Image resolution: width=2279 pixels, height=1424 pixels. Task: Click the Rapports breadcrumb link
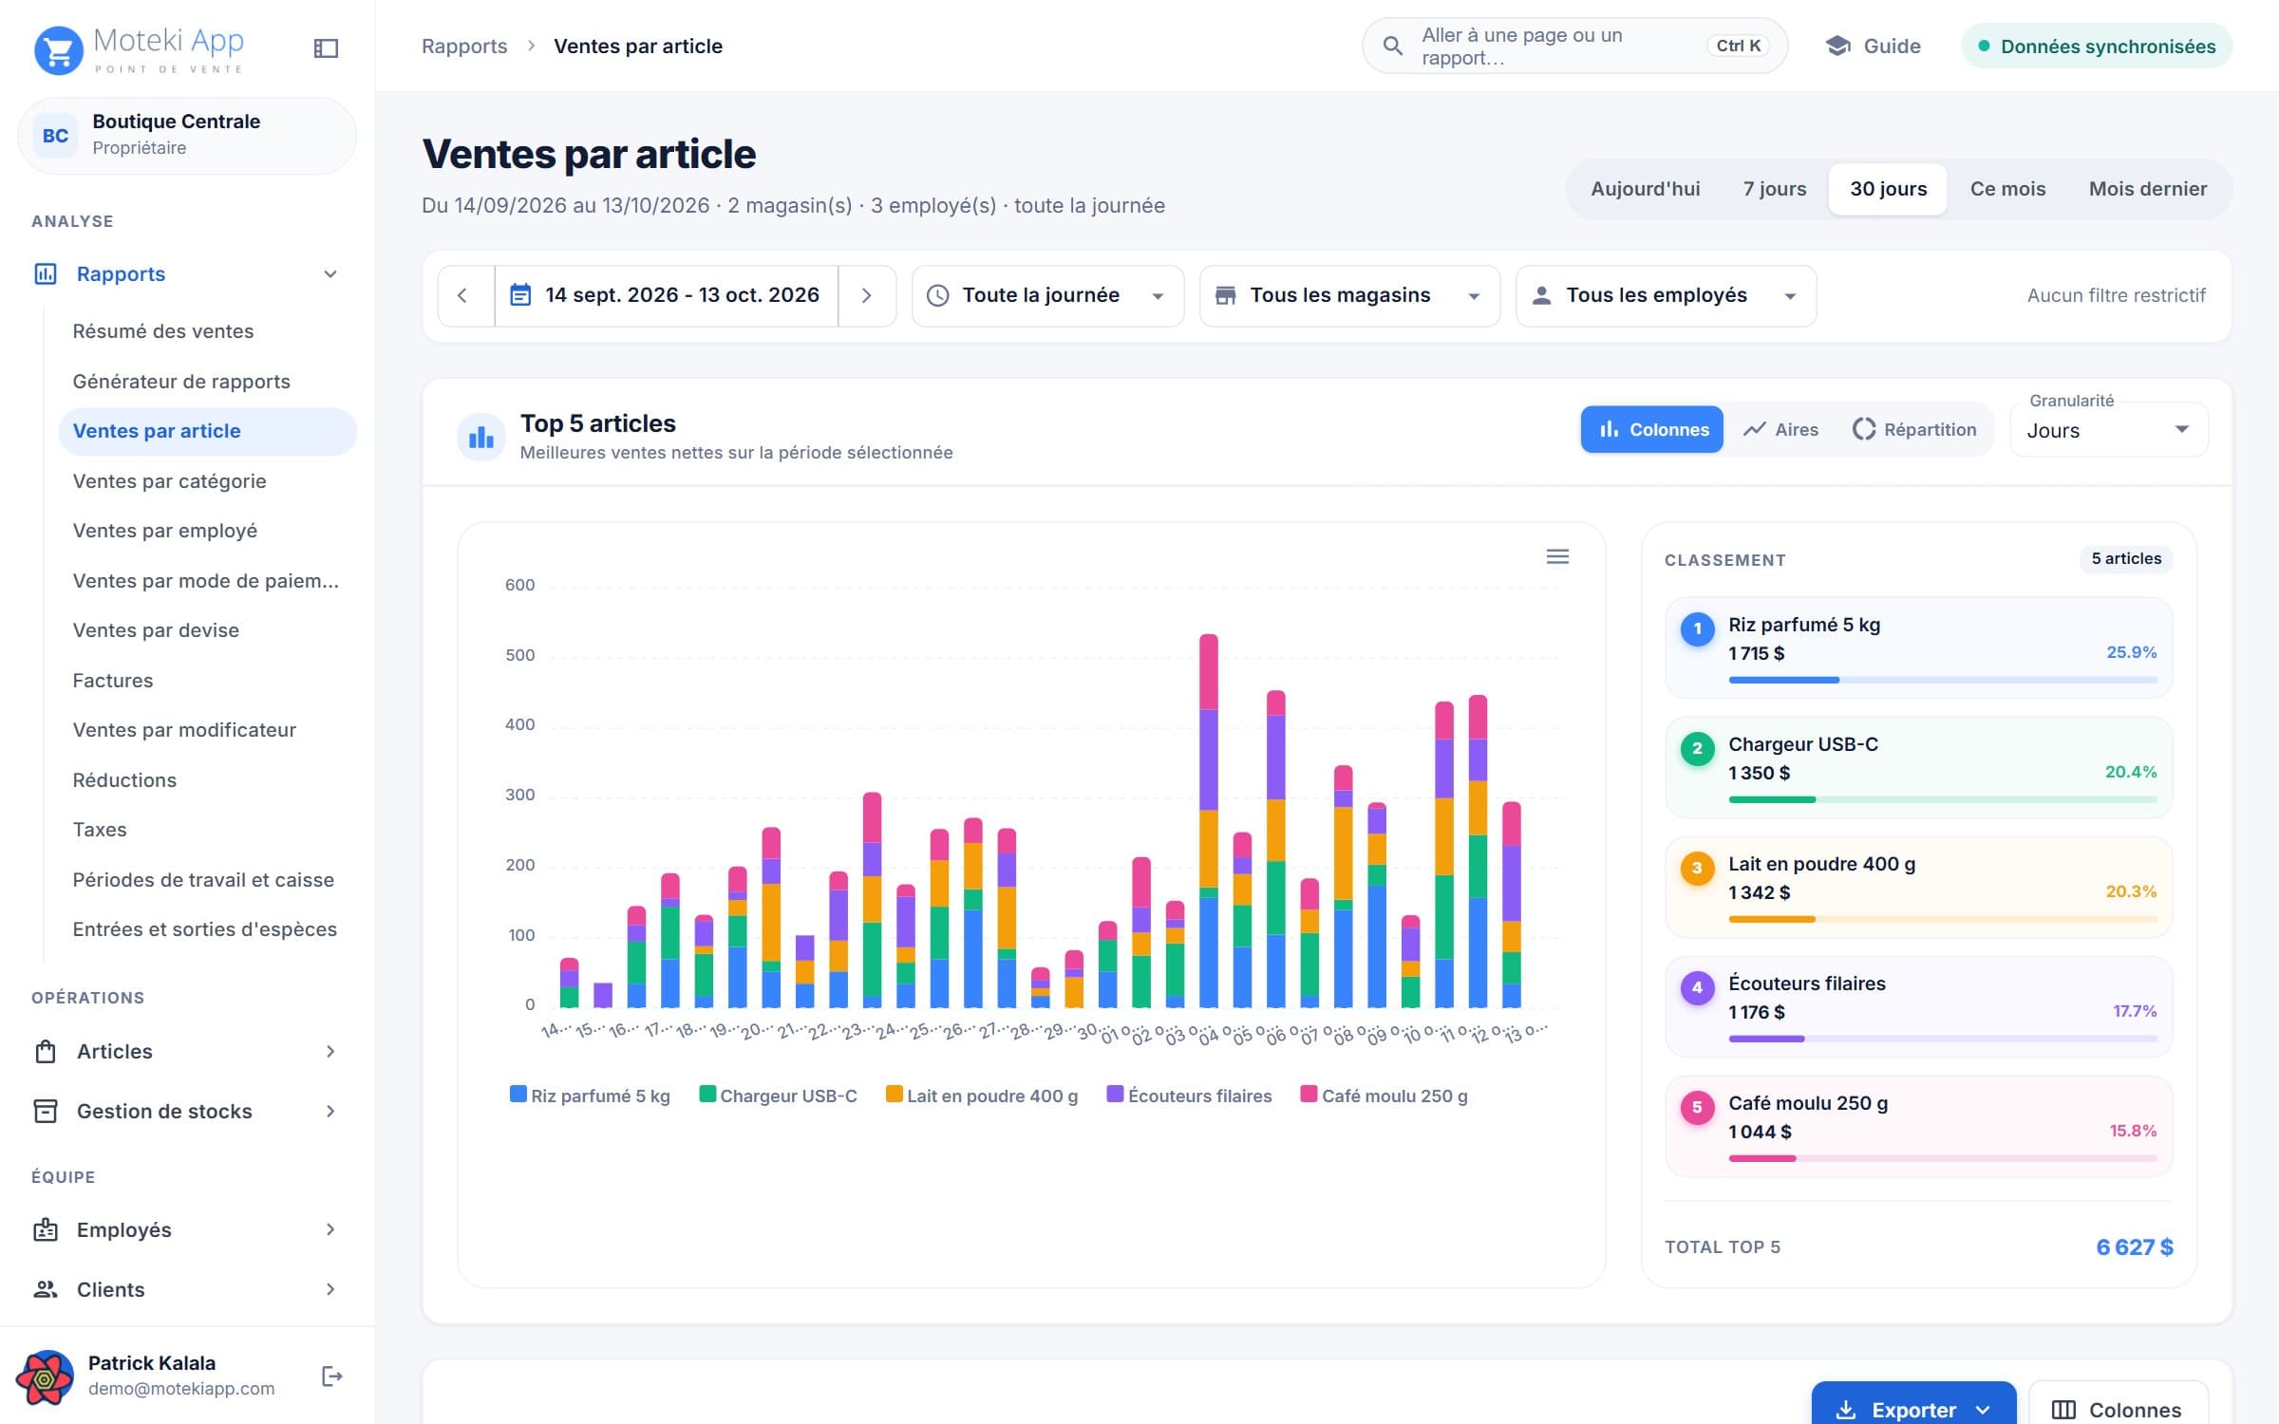point(464,46)
